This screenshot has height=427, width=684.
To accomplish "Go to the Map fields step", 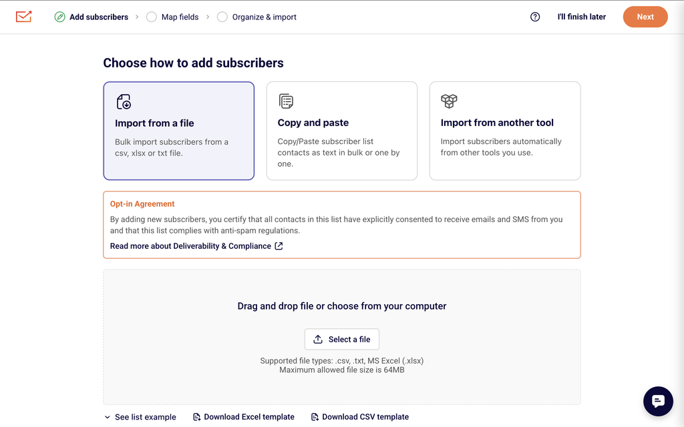I will (180, 17).
